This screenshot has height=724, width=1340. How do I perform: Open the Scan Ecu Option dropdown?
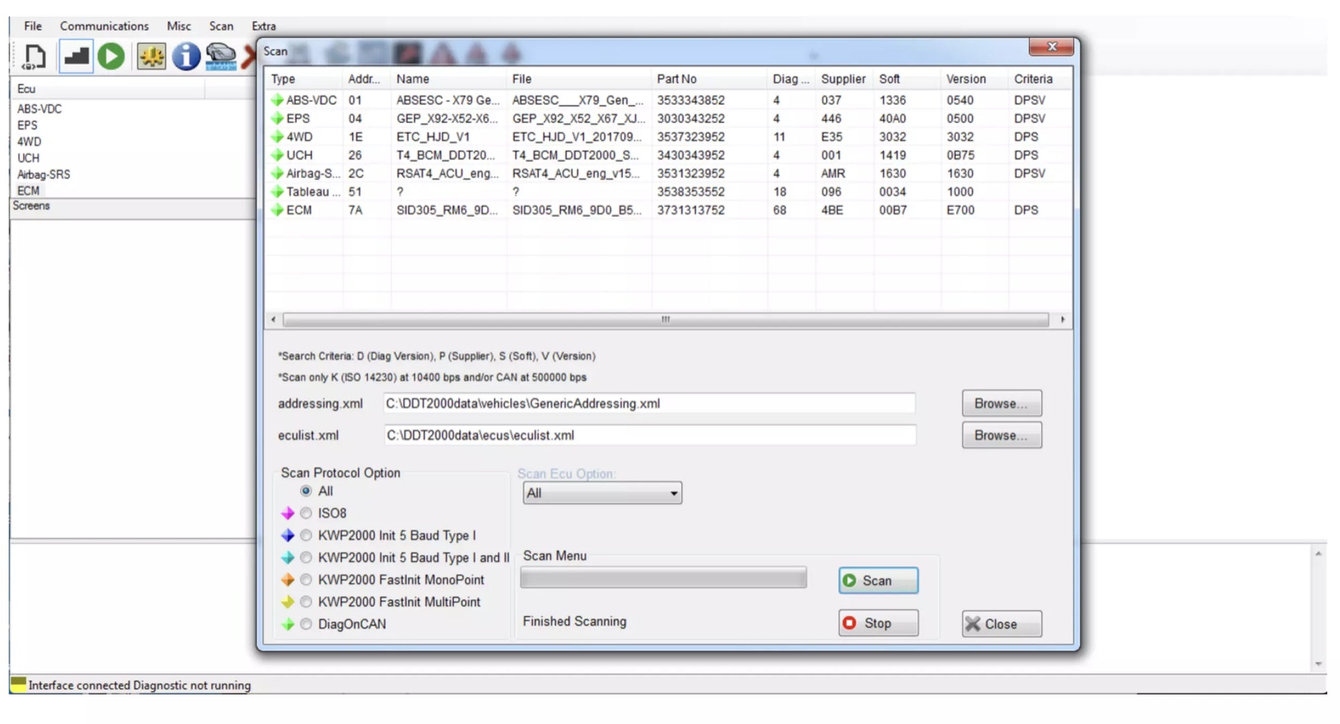[x=602, y=493]
